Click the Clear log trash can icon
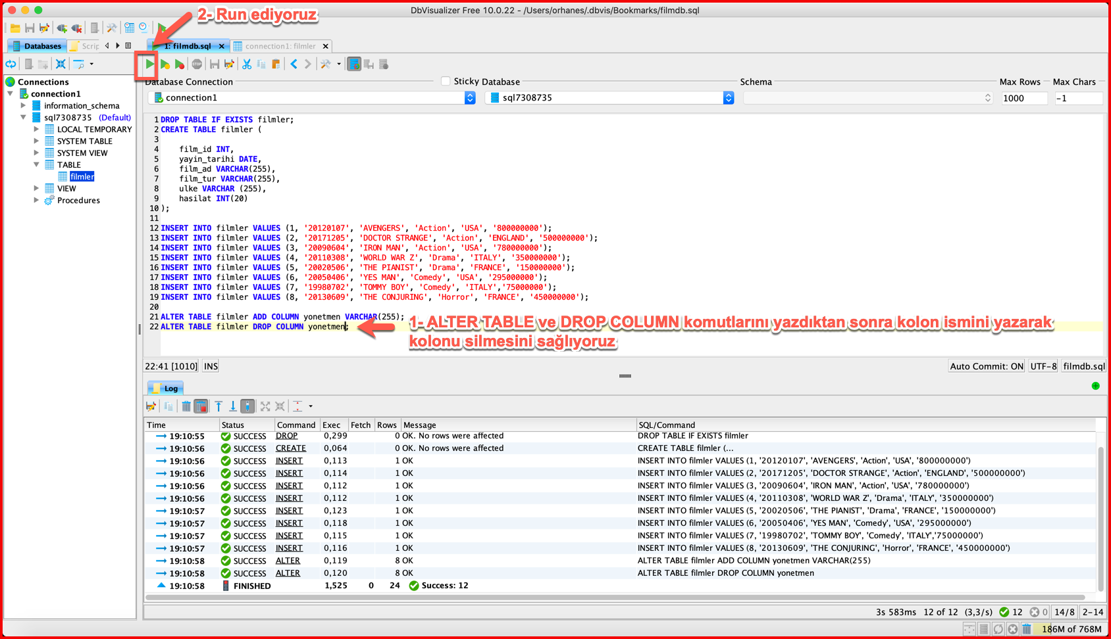The width and height of the screenshot is (1111, 639). 186,406
